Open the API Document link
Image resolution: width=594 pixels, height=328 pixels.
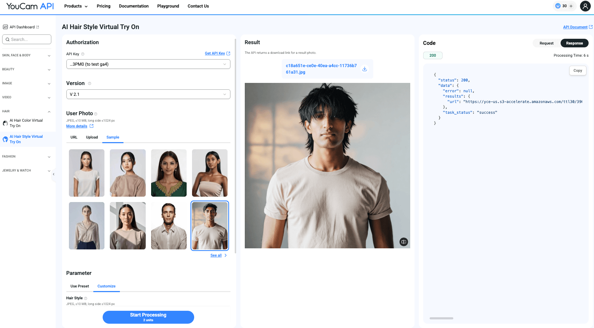[x=575, y=27]
